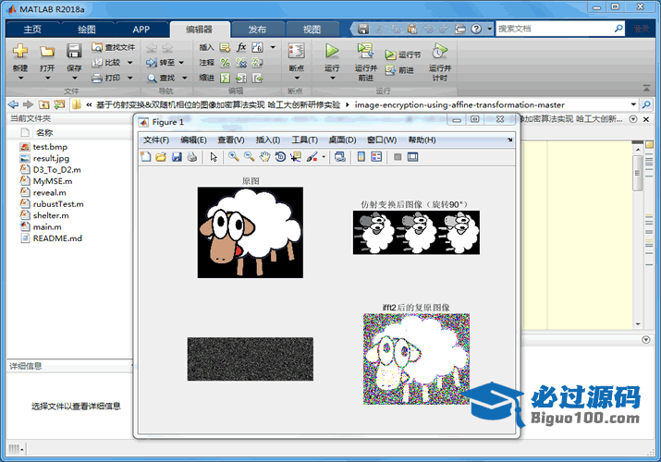Select test.bmp in the current folder list

point(50,147)
